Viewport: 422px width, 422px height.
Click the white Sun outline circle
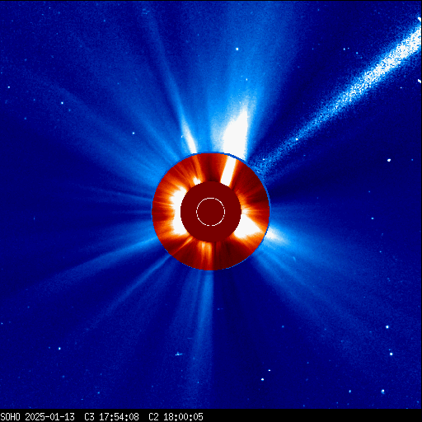pyautogui.click(x=210, y=212)
